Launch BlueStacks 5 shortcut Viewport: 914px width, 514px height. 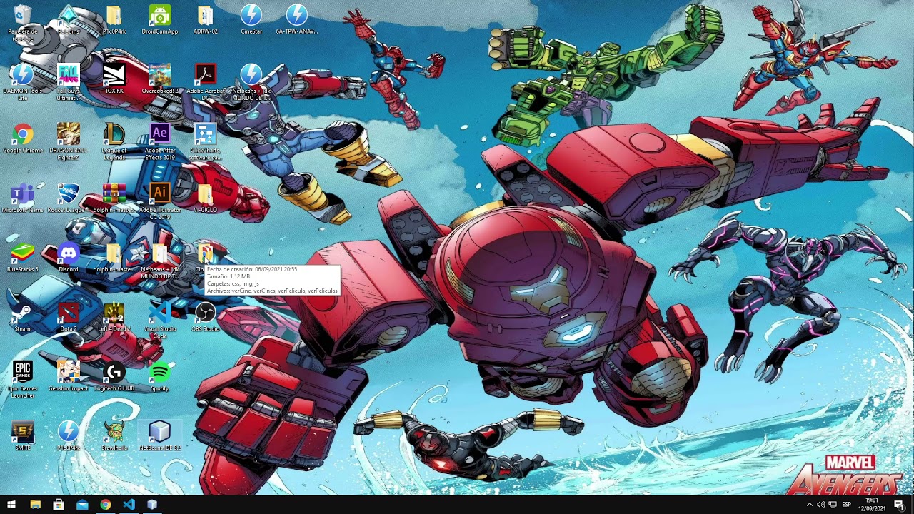[23, 258]
